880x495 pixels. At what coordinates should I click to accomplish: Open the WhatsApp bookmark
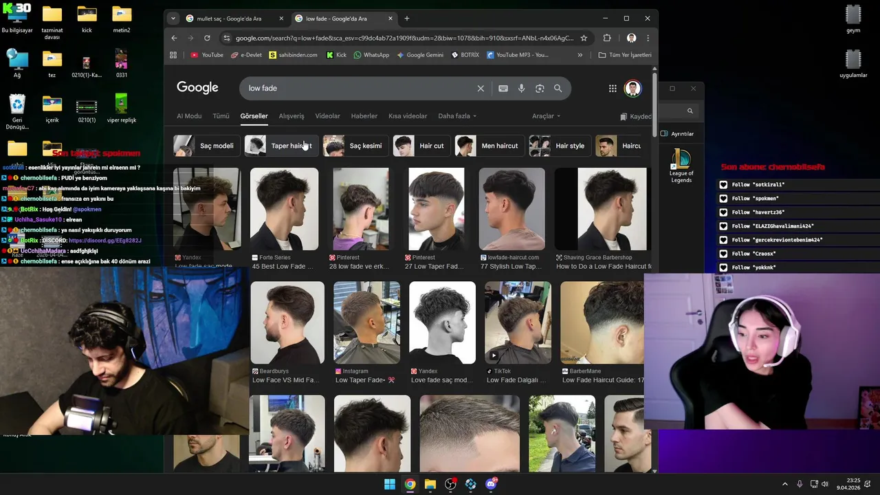(x=371, y=55)
